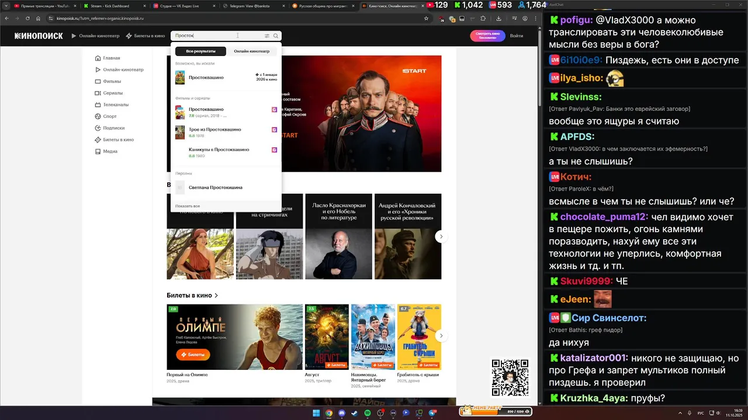Viewport: 748px width, 420px height.
Task: Open the Ласло Краснахоркаи Nobel article card
Action: coord(338,236)
